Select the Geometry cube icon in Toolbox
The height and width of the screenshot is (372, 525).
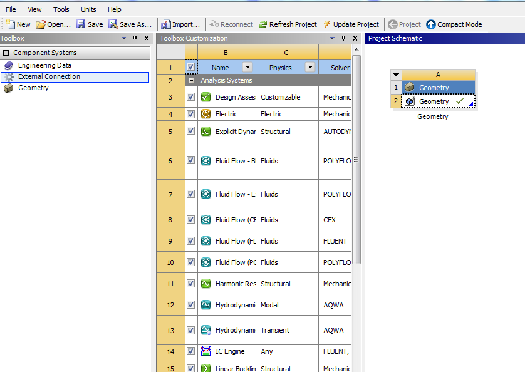pos(8,88)
